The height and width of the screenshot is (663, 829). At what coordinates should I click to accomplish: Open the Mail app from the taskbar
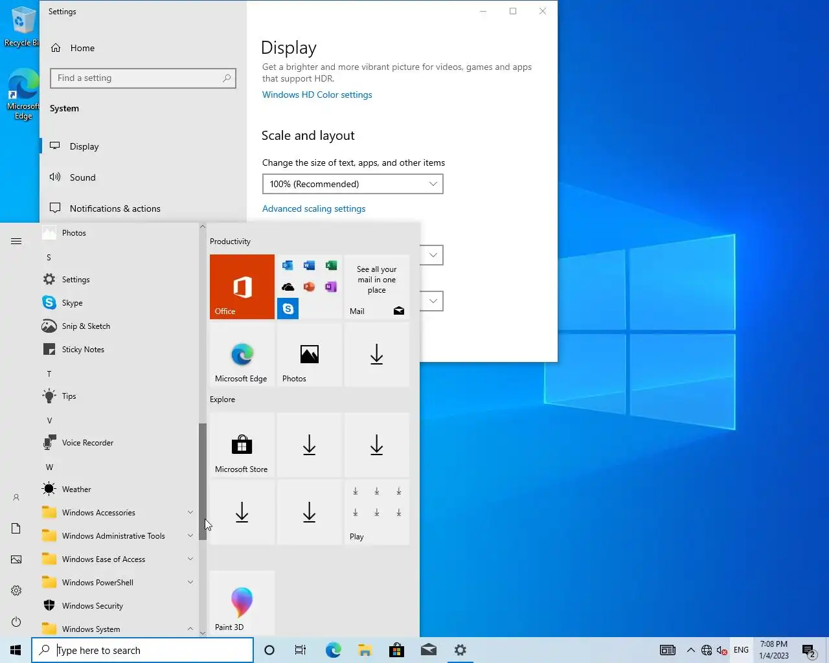[x=428, y=650]
